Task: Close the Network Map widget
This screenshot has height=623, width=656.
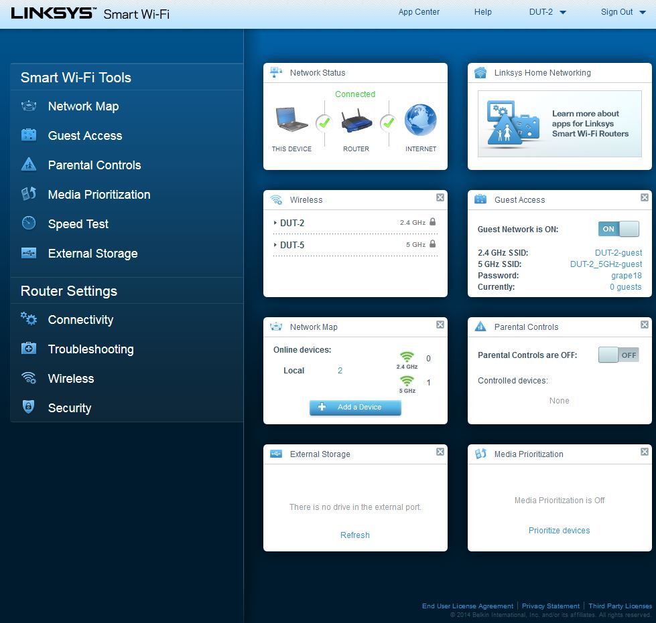Action: 440,325
